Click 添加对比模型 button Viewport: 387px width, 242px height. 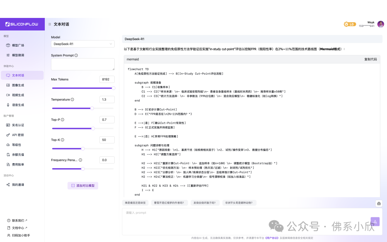83,186
